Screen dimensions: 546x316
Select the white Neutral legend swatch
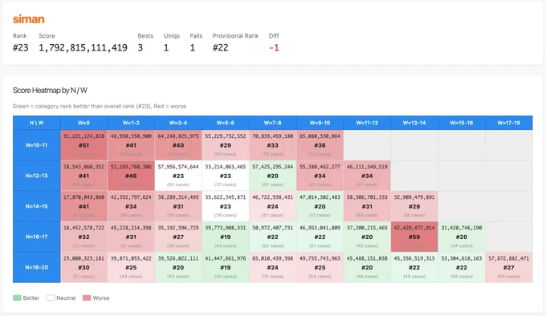pyautogui.click(x=51, y=298)
